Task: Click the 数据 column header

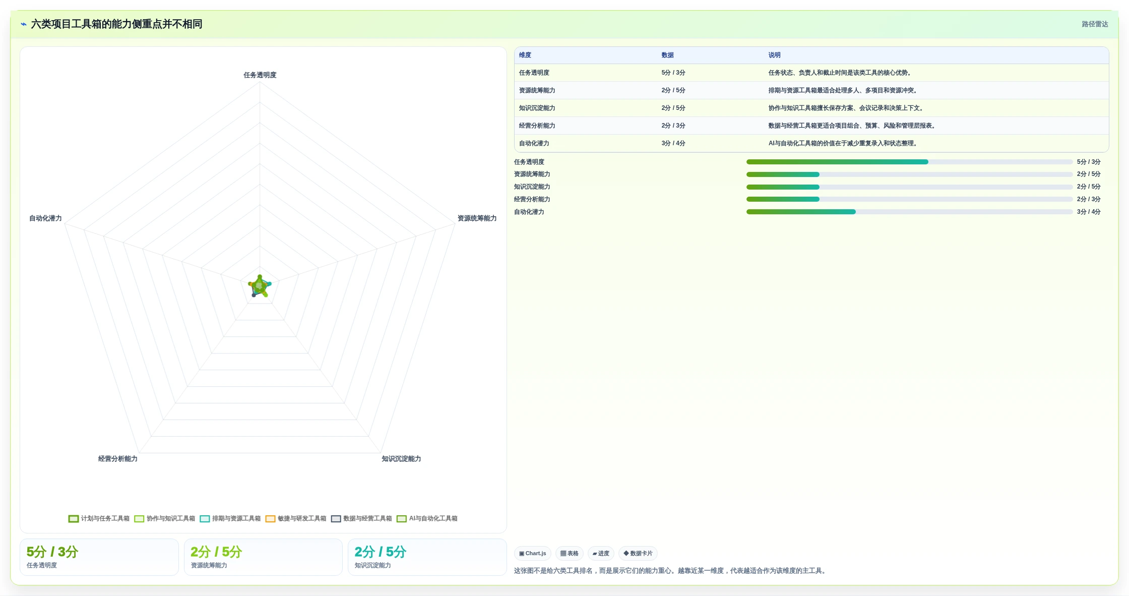Action: pyautogui.click(x=668, y=55)
